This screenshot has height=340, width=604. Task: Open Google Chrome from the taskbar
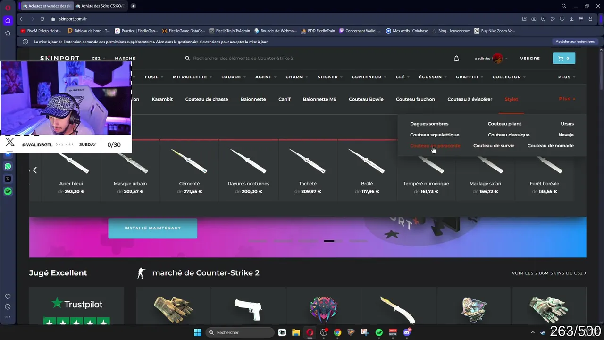(337, 332)
